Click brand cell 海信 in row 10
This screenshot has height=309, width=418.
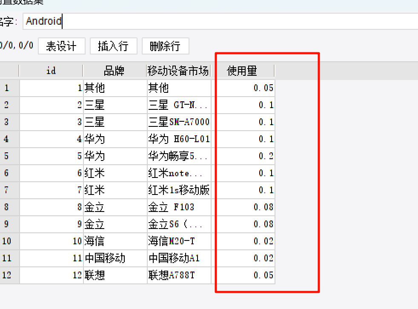(115, 241)
